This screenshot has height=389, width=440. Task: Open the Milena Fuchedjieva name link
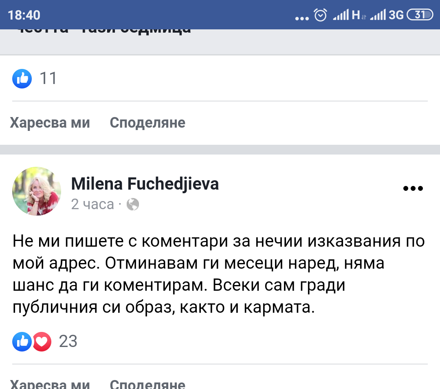point(145,184)
